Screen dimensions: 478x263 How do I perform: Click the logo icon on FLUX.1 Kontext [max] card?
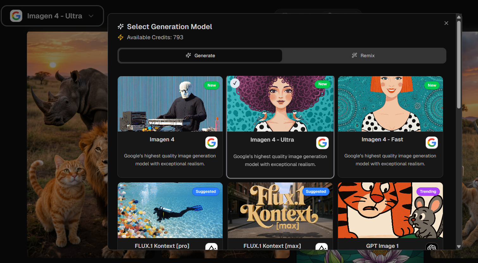click(x=322, y=247)
